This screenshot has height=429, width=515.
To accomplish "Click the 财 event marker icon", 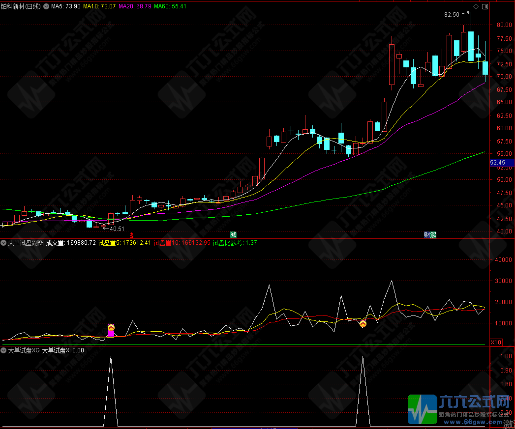I will 427,234.
